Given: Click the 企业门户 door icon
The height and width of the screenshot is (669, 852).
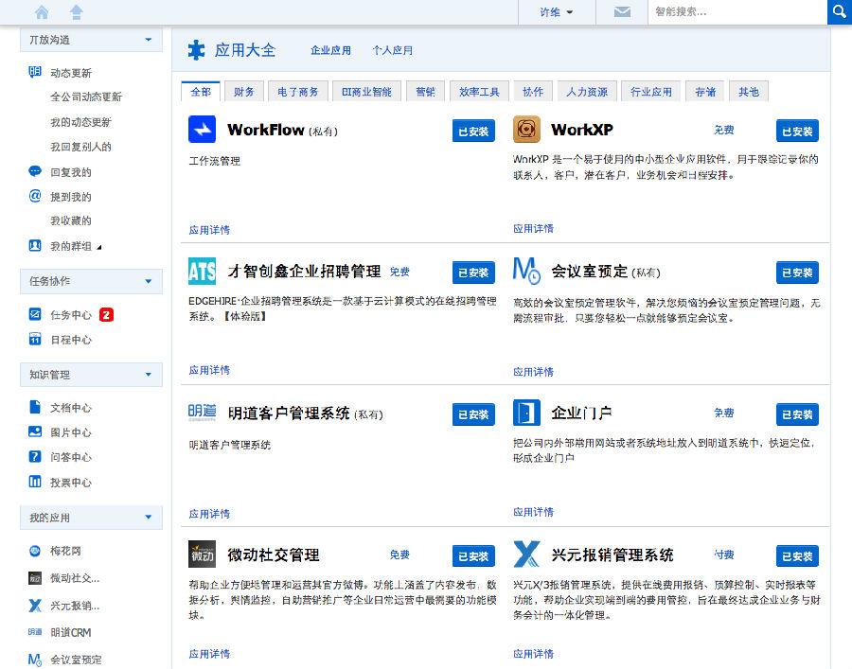Looking at the screenshot, I should click(526, 413).
